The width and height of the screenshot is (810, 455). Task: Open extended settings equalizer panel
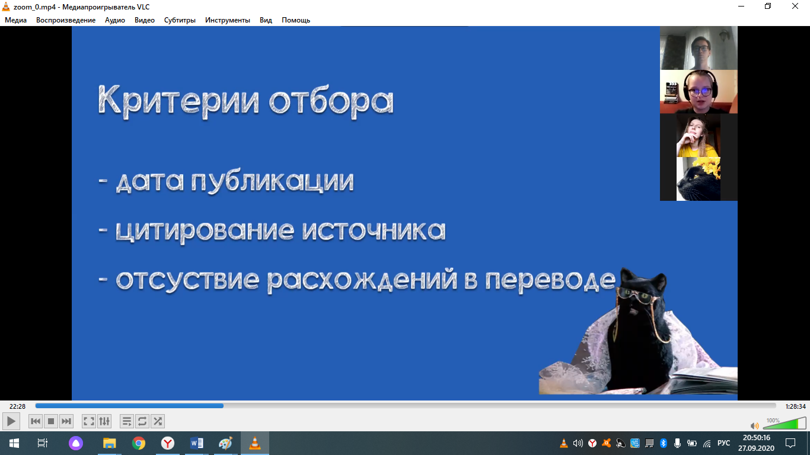click(104, 421)
